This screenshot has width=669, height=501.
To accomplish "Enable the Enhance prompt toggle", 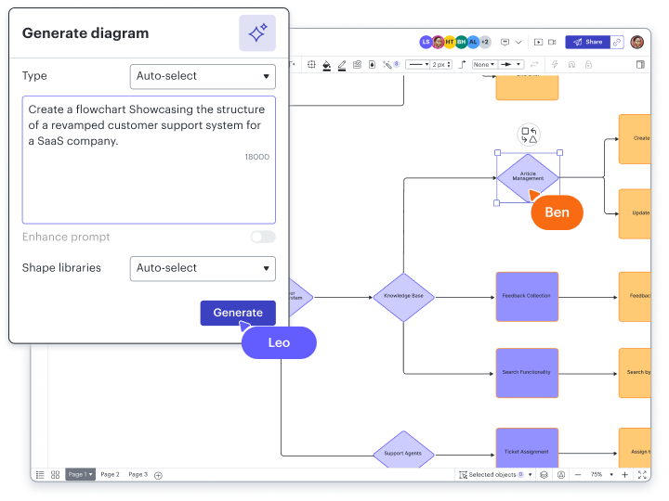I will tap(263, 237).
